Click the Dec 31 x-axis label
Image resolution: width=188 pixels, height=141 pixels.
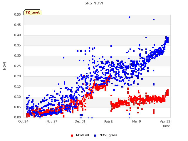[80, 121]
